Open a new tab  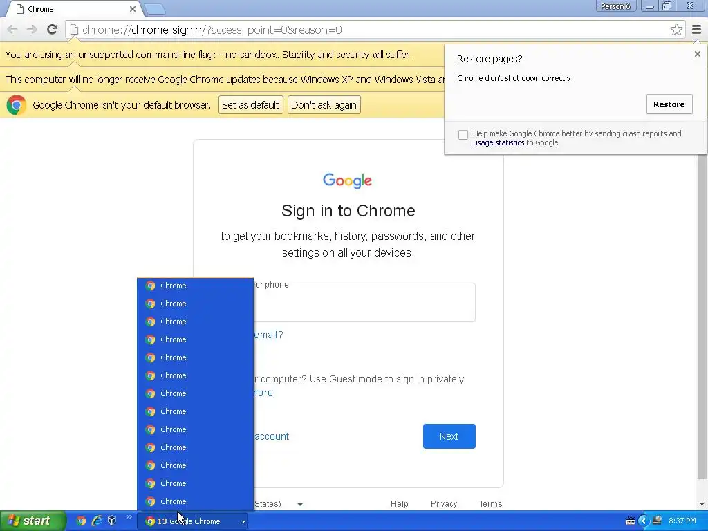click(x=154, y=9)
